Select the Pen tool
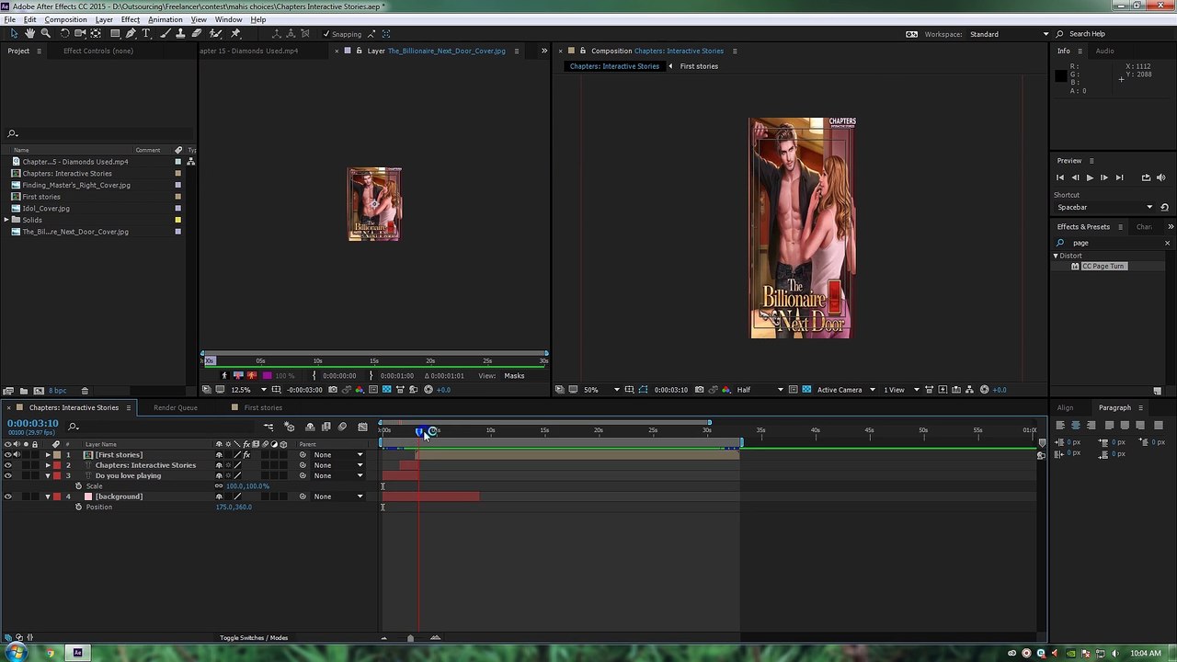Image resolution: width=1177 pixels, height=662 pixels. click(131, 34)
